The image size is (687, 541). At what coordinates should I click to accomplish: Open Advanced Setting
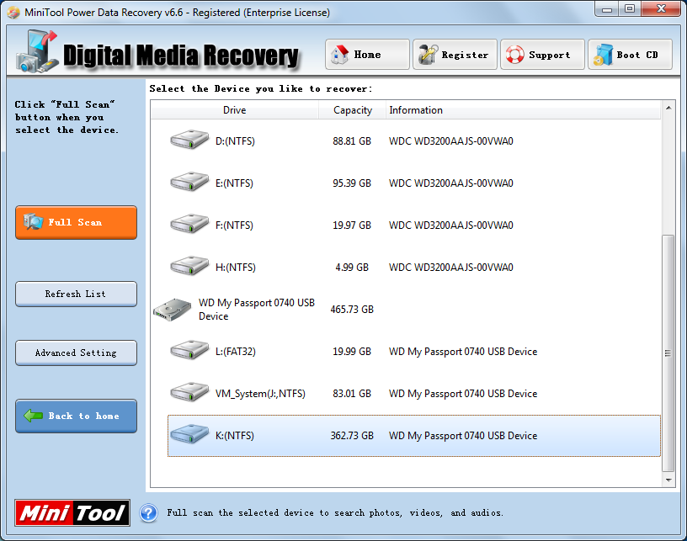77,353
